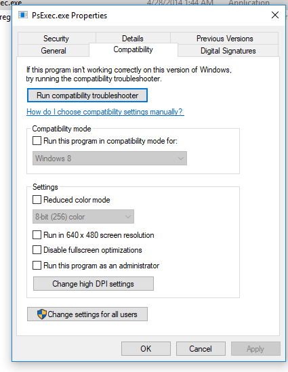Enable Run this program in compatibility mode
288x372 pixels.
37,141
